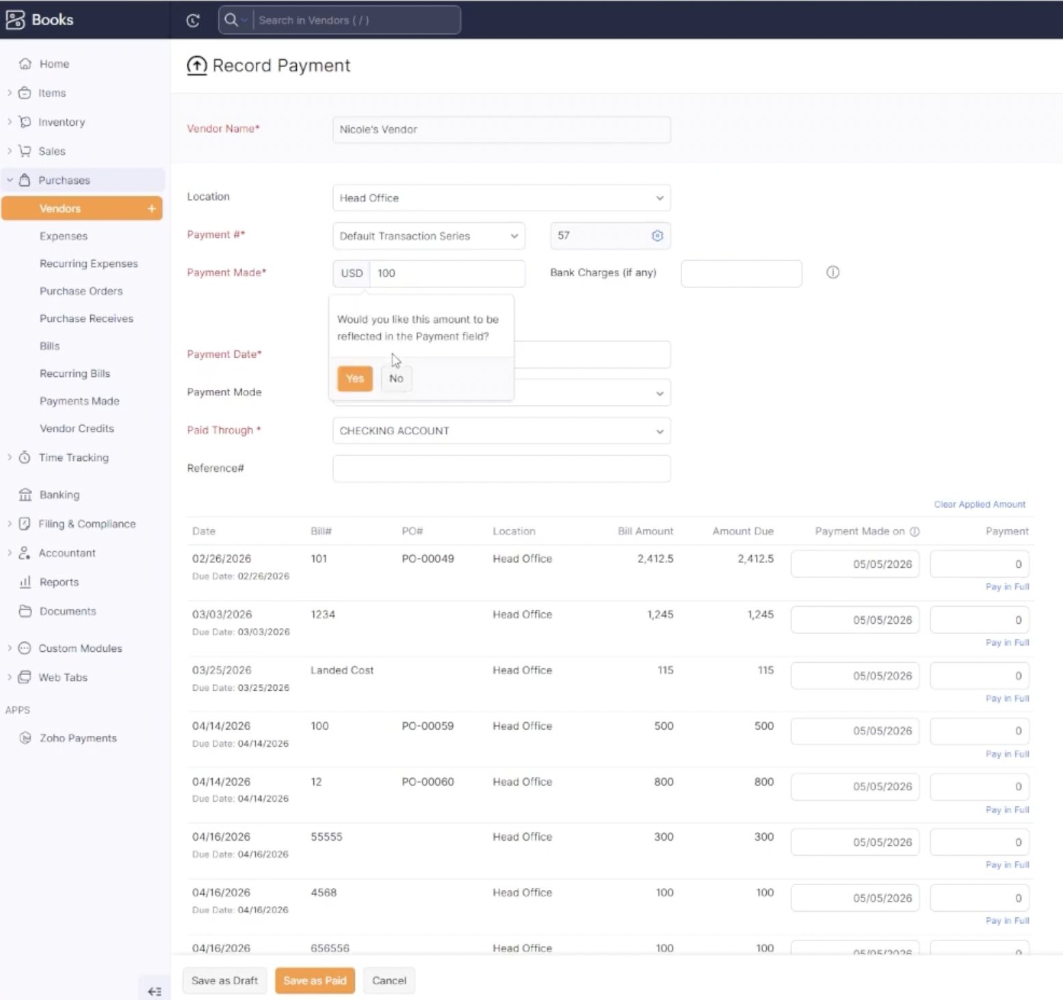Expand the Sales sidebar section
The height and width of the screenshot is (1000, 1063).
click(10, 150)
